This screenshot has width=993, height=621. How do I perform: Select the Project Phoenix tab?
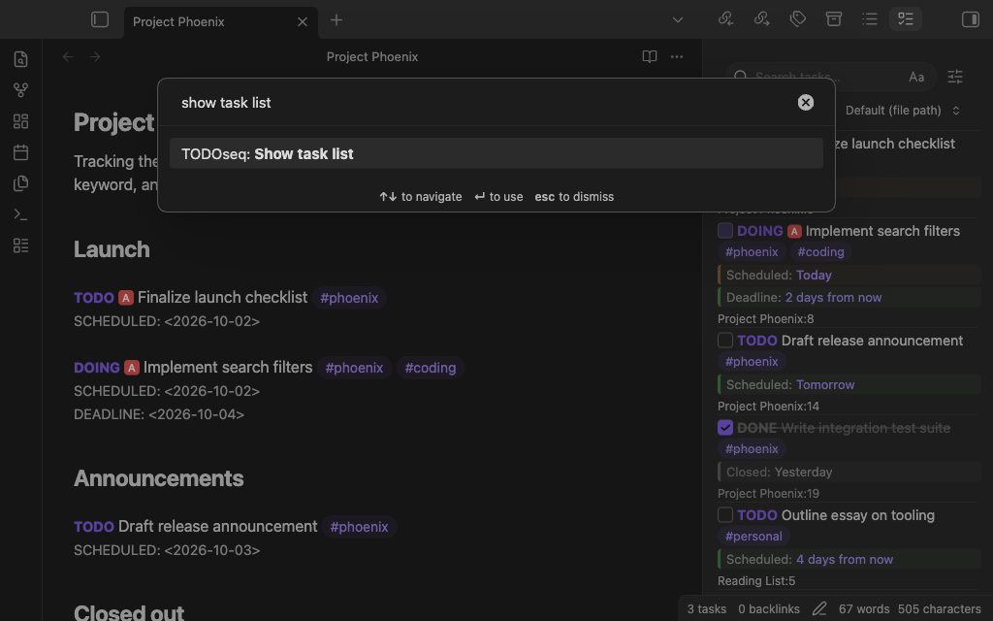click(x=221, y=21)
